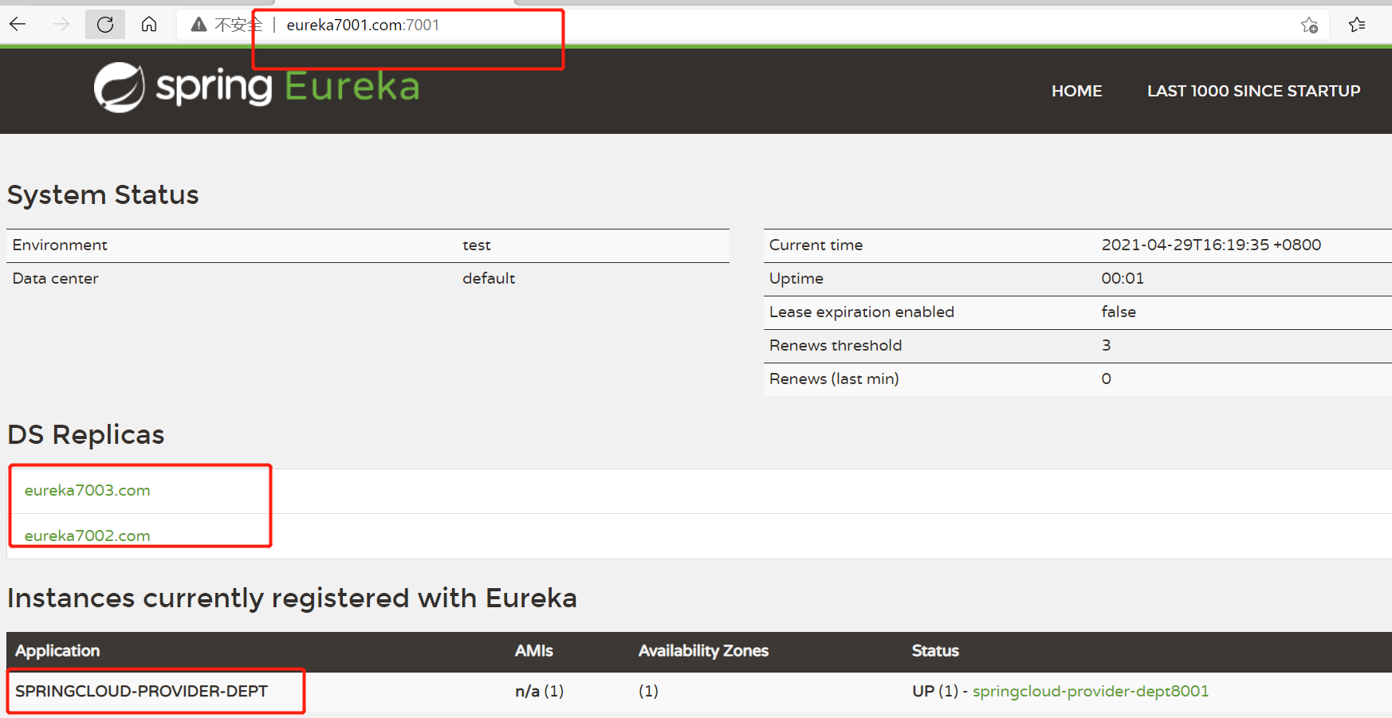The image size is (1392, 718).
Task: Click the Spring Eureka logo
Action: coord(257,87)
